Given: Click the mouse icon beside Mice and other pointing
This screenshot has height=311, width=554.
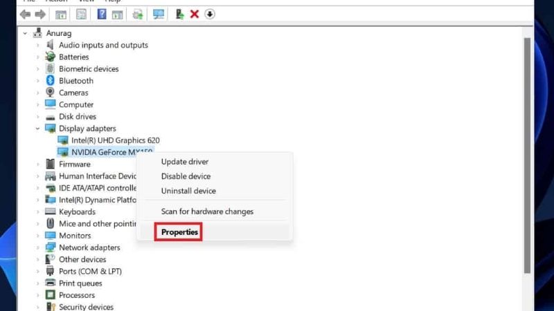Looking at the screenshot, I should (x=50, y=223).
